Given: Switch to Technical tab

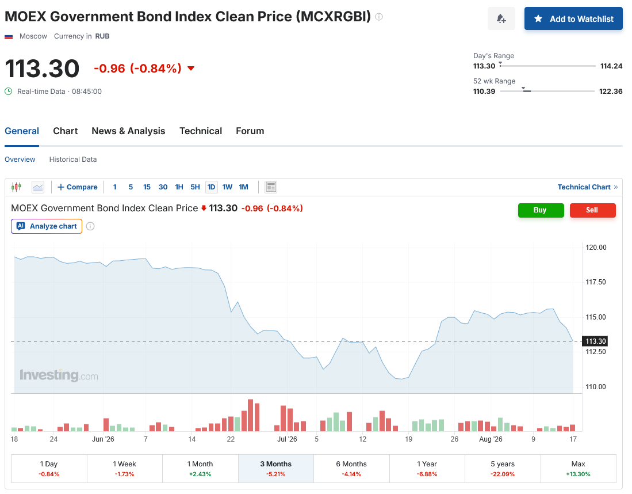Looking at the screenshot, I should point(201,131).
